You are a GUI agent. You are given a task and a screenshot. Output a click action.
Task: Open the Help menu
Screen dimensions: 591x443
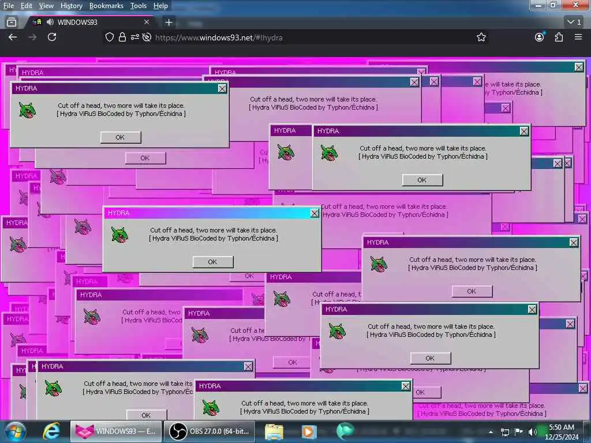pos(160,6)
